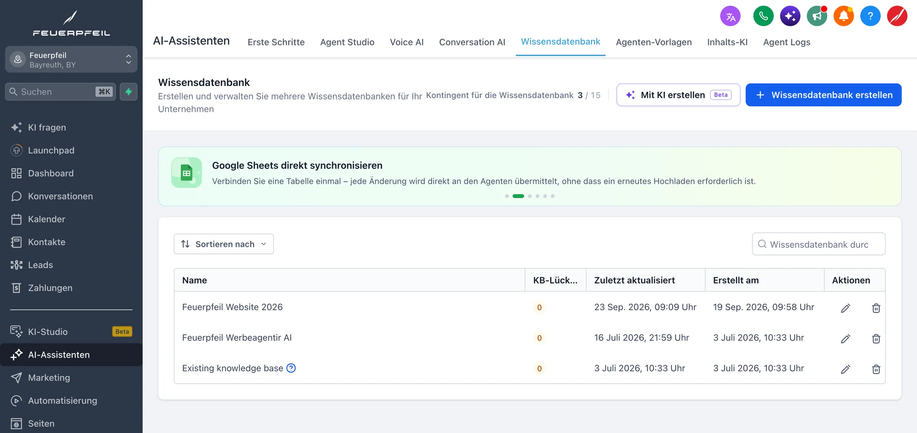Open Automatisierung in the sidebar
The image size is (917, 433).
71,401
